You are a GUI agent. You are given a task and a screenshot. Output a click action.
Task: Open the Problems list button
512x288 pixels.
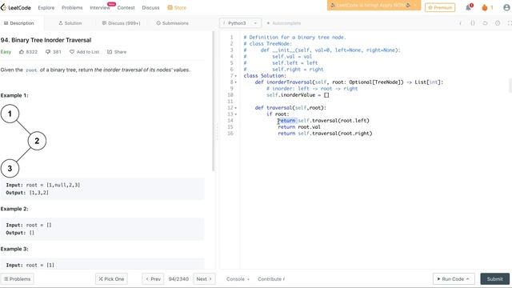(x=18, y=279)
